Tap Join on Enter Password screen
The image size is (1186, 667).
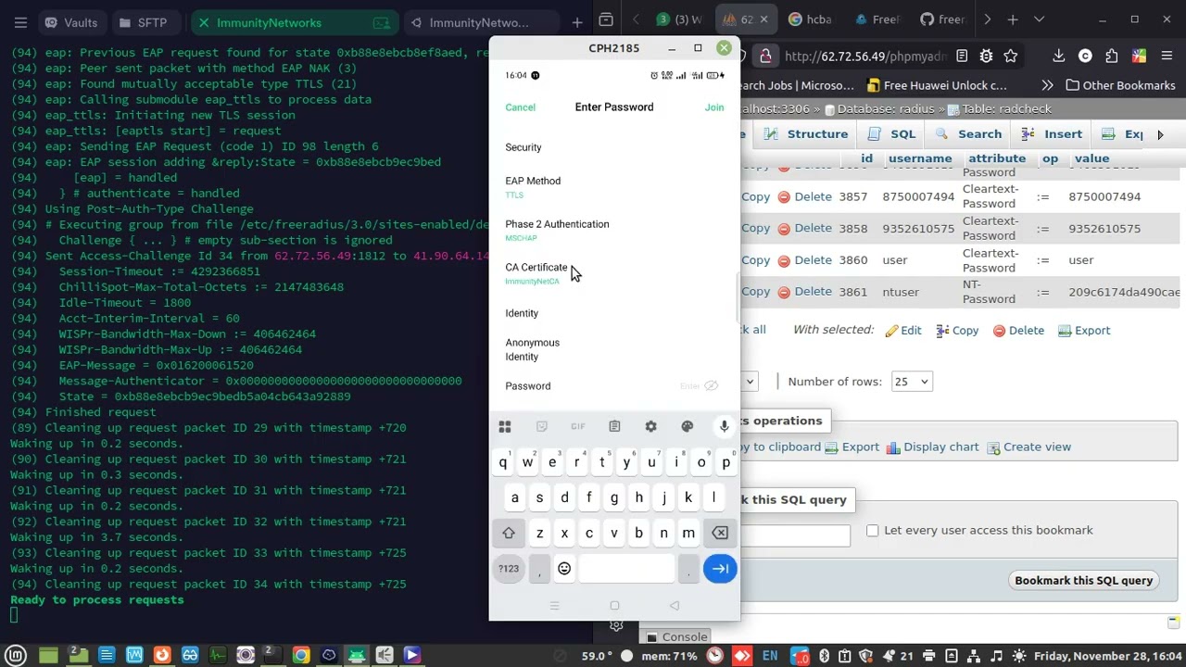tap(714, 107)
